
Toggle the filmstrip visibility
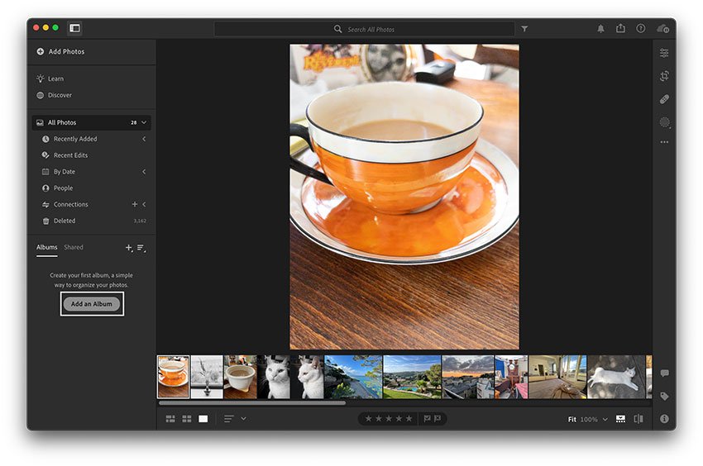tap(620, 419)
